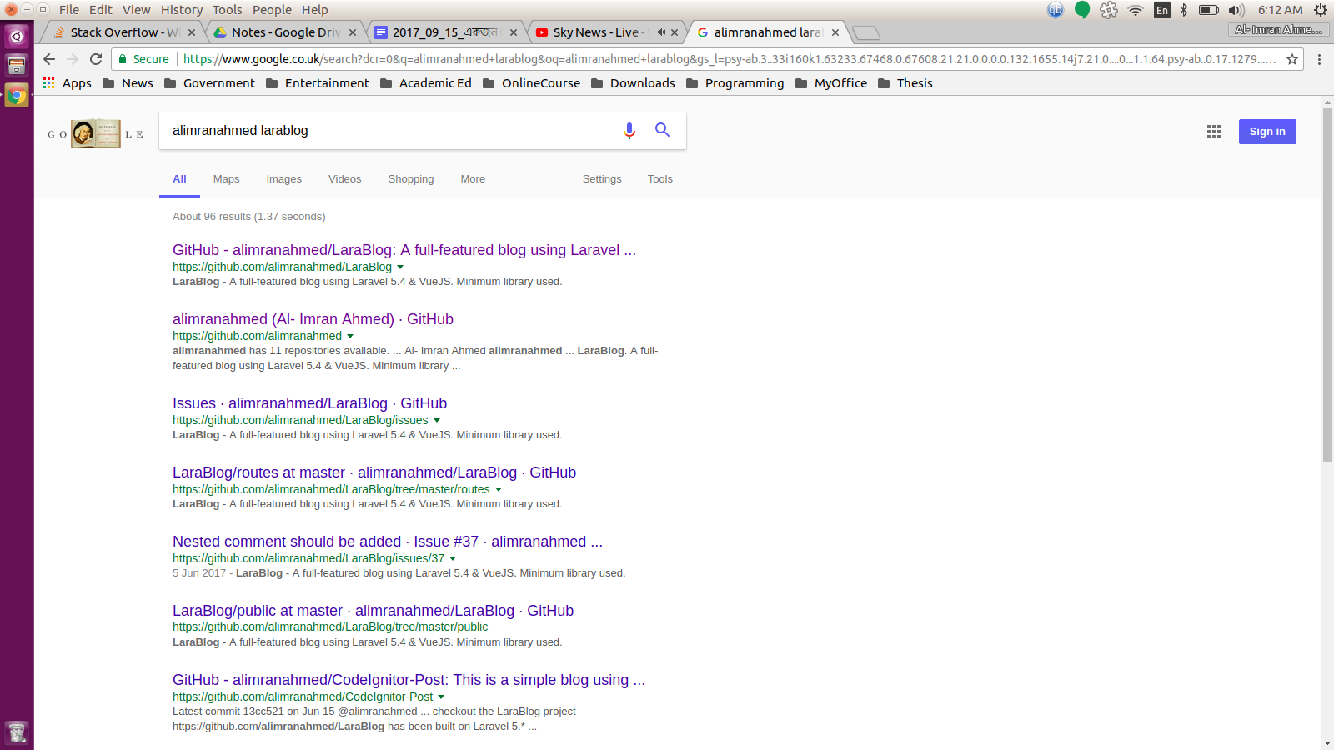1334x750 pixels.
Task: Click the En keyboard layout indicator
Action: pyautogui.click(x=1162, y=10)
